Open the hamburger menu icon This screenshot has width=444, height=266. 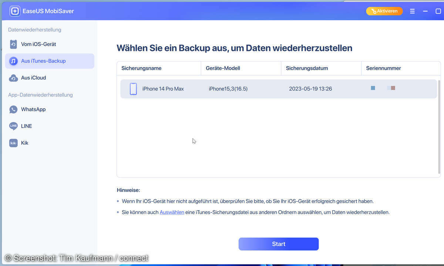coord(412,11)
